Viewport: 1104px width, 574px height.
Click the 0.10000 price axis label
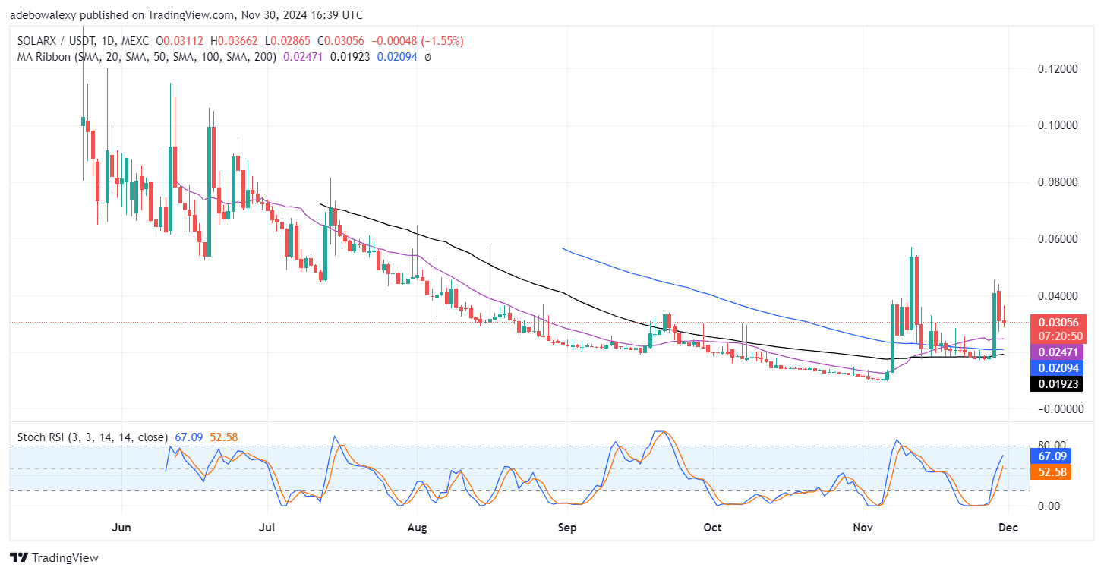tap(1056, 125)
